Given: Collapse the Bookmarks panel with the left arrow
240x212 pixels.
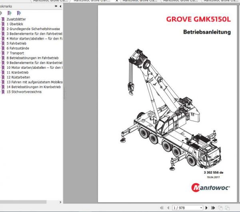Looking at the screenshot, I should click(60, 6).
